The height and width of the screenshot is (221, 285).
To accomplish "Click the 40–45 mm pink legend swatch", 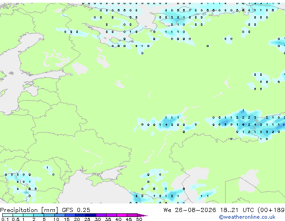I will [x=122, y=215].
